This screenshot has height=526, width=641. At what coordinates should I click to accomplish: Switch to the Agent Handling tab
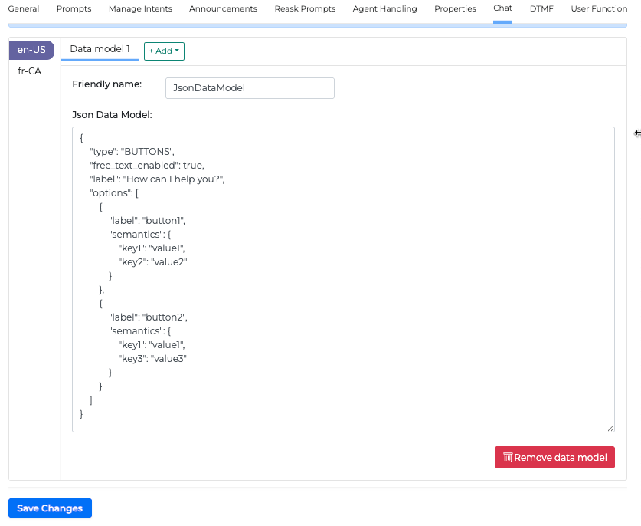point(384,9)
